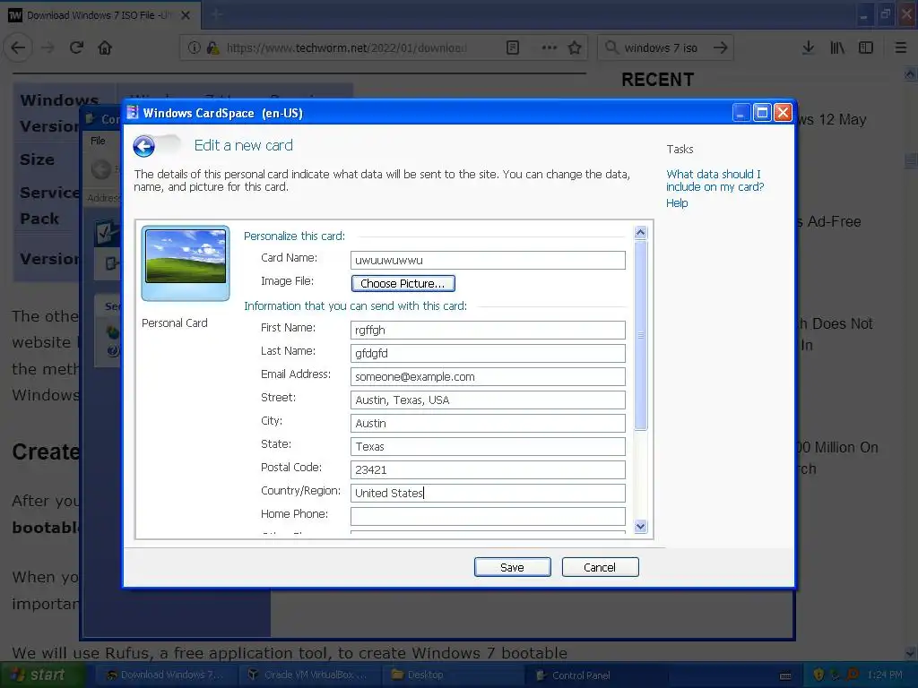This screenshot has width=918, height=688.
Task: Click the card form scroll down arrow
Action: click(640, 526)
